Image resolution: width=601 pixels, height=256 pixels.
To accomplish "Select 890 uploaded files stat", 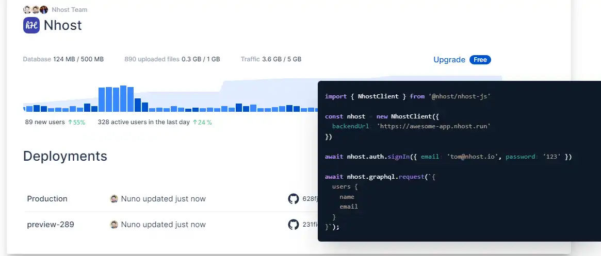I will 172,59.
